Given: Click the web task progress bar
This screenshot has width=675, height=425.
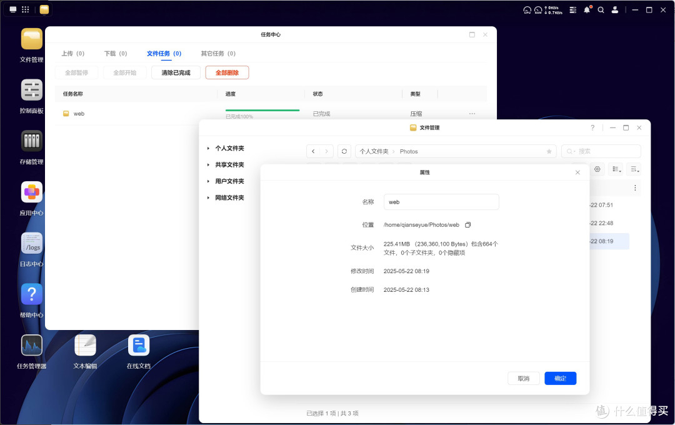Looking at the screenshot, I should pos(262,110).
